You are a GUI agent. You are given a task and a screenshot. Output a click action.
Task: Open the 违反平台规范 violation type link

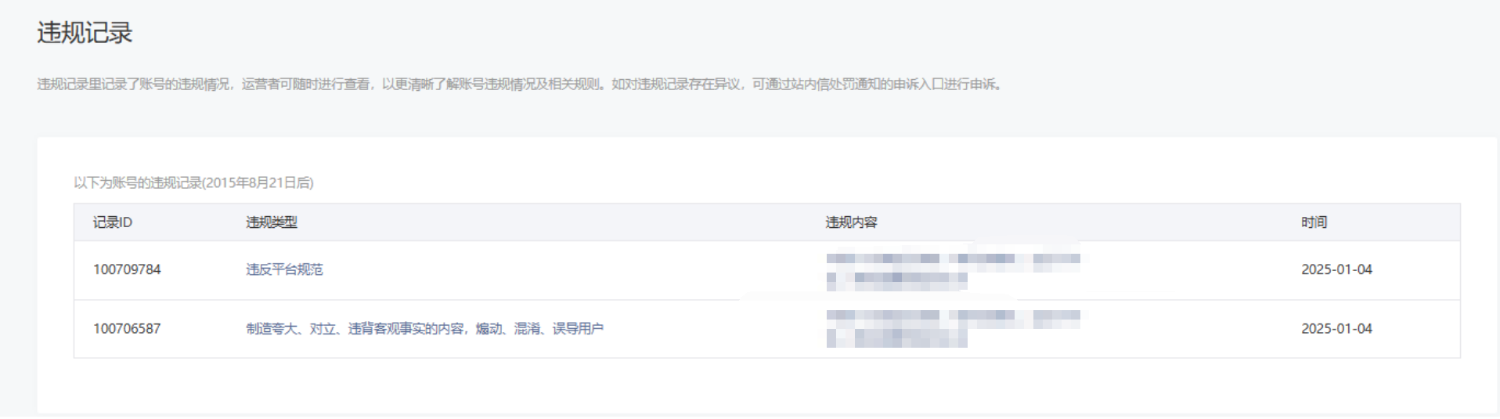(x=284, y=269)
